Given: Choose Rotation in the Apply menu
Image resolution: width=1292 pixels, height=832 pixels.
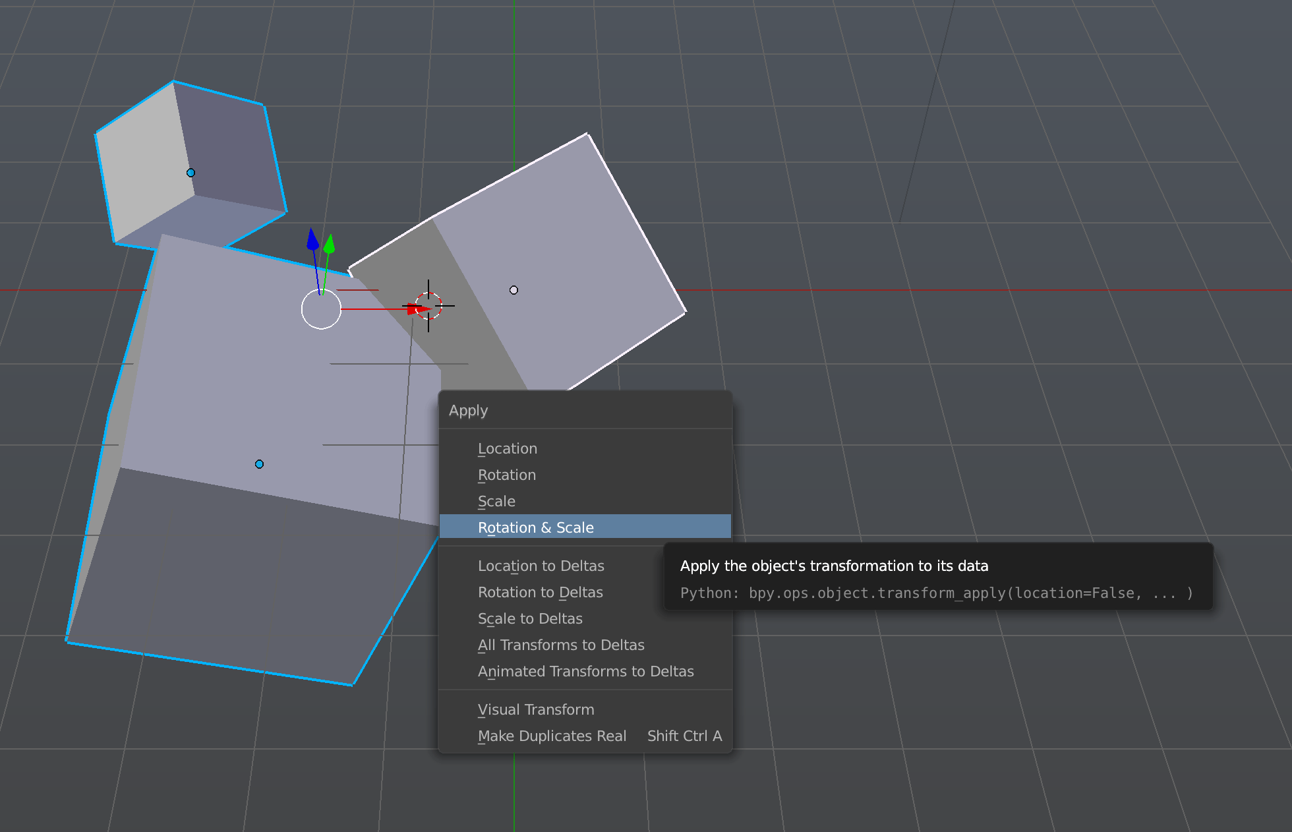Looking at the screenshot, I should (506, 475).
